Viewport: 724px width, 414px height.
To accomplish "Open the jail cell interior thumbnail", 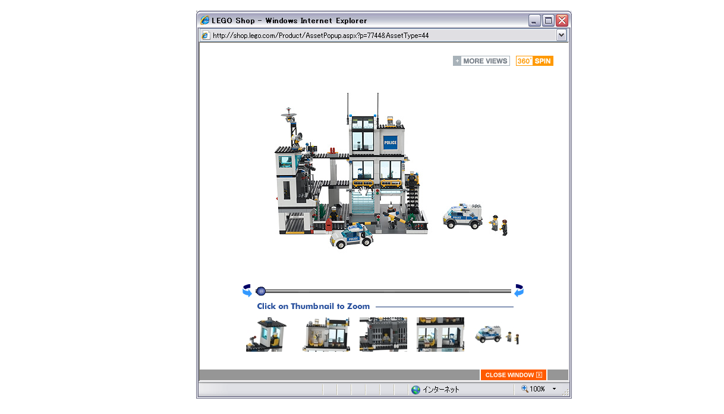I will click(x=326, y=334).
